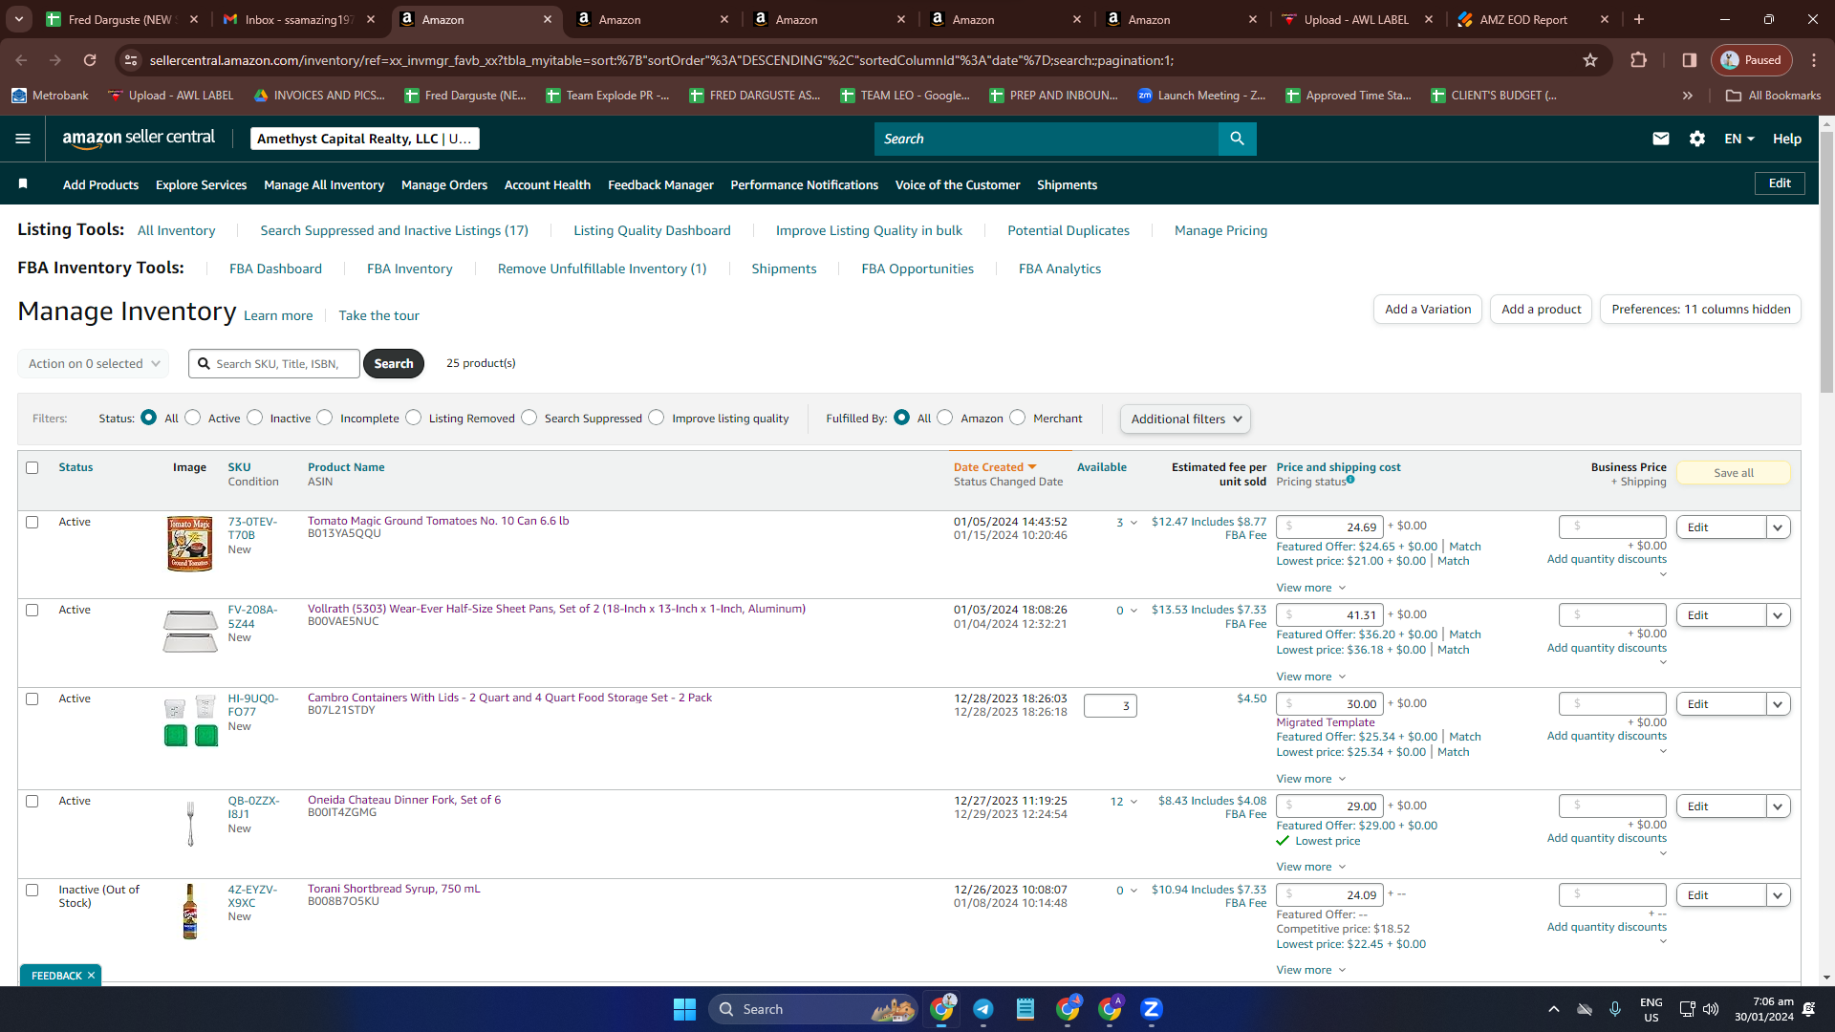Image resolution: width=1835 pixels, height=1032 pixels.
Task: Open Manage Orders in the top menu
Action: (x=444, y=184)
